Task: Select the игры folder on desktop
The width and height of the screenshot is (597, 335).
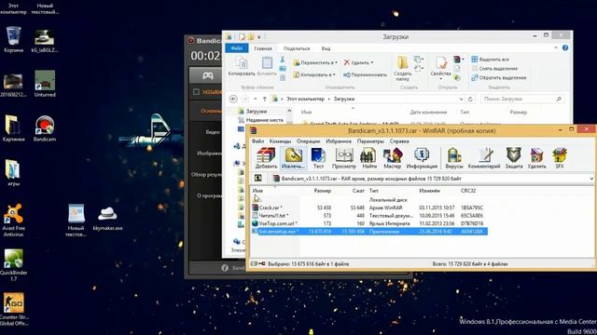Action: point(13,173)
